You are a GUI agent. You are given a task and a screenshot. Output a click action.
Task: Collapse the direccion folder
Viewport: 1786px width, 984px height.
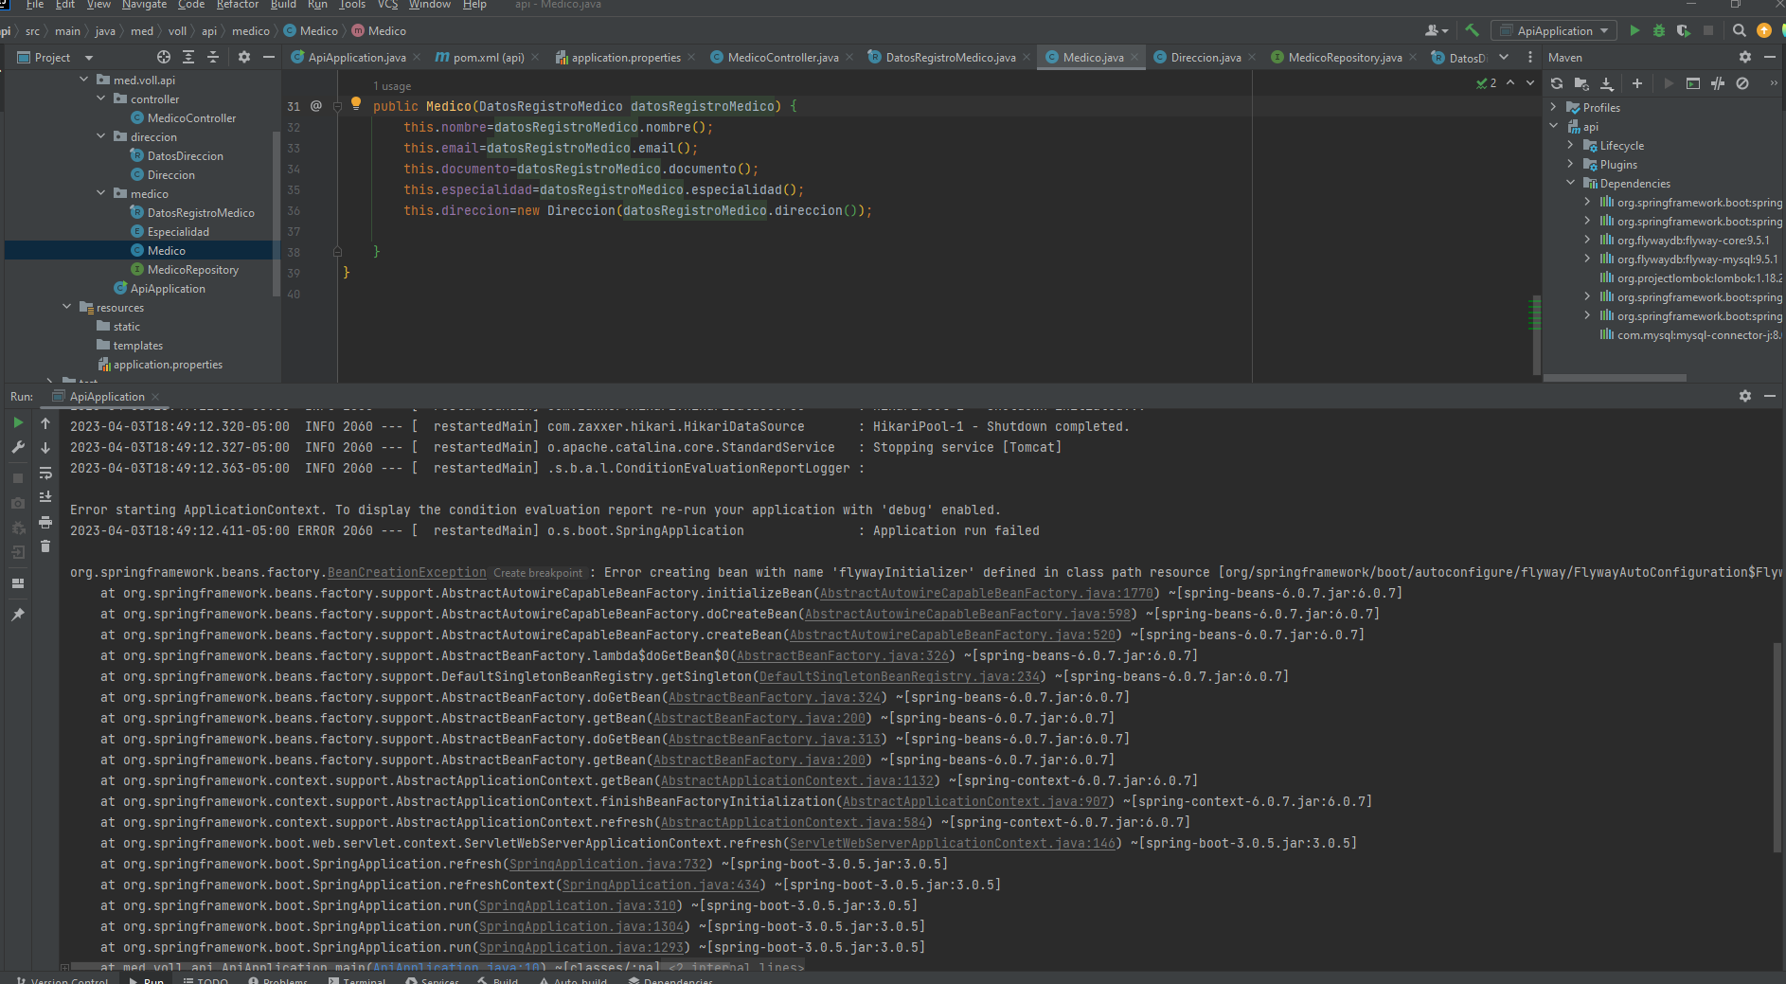tap(101, 136)
